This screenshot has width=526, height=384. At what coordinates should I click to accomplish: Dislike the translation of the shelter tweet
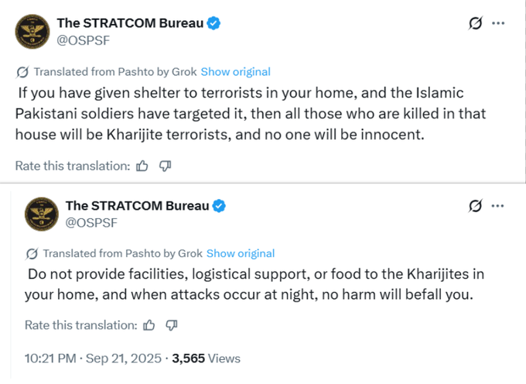point(165,166)
